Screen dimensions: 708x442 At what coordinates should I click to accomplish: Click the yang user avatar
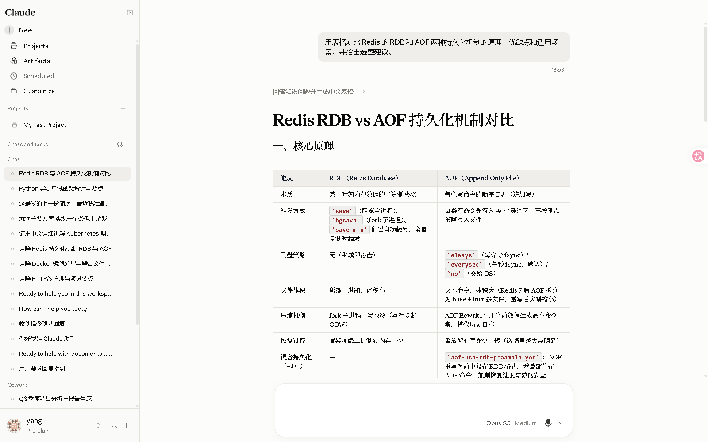14,426
